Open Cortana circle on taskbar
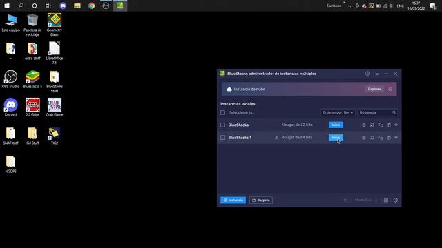The width and height of the screenshot is (442, 248). pos(35,6)
